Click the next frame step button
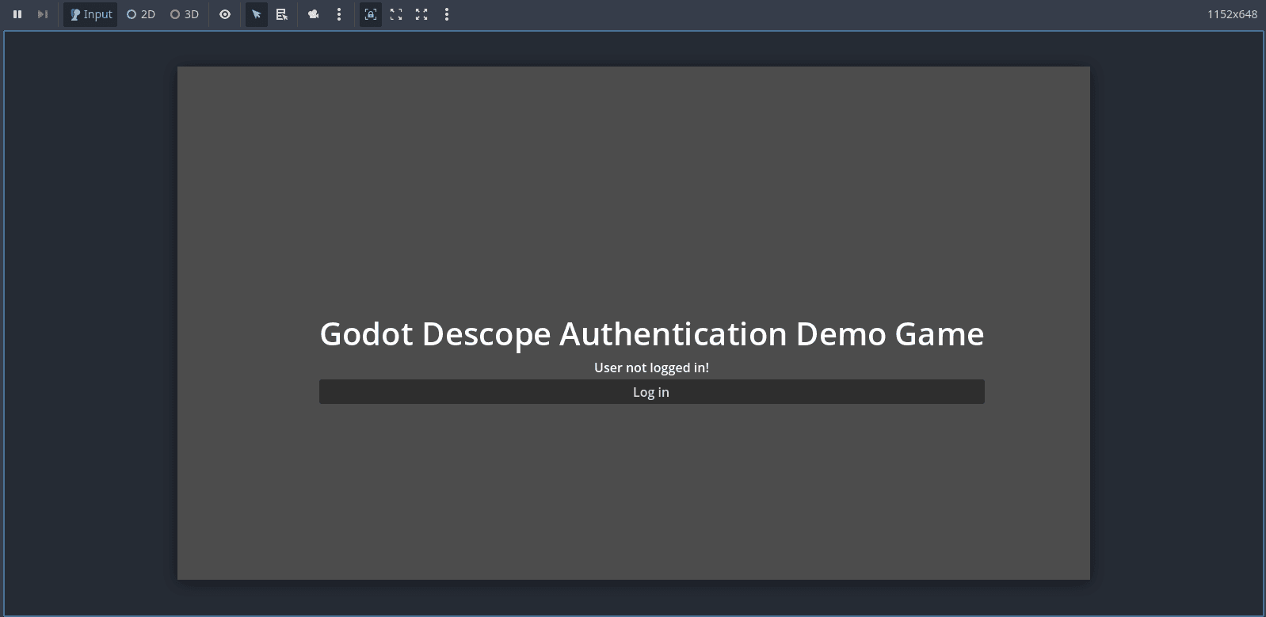 [x=43, y=14]
